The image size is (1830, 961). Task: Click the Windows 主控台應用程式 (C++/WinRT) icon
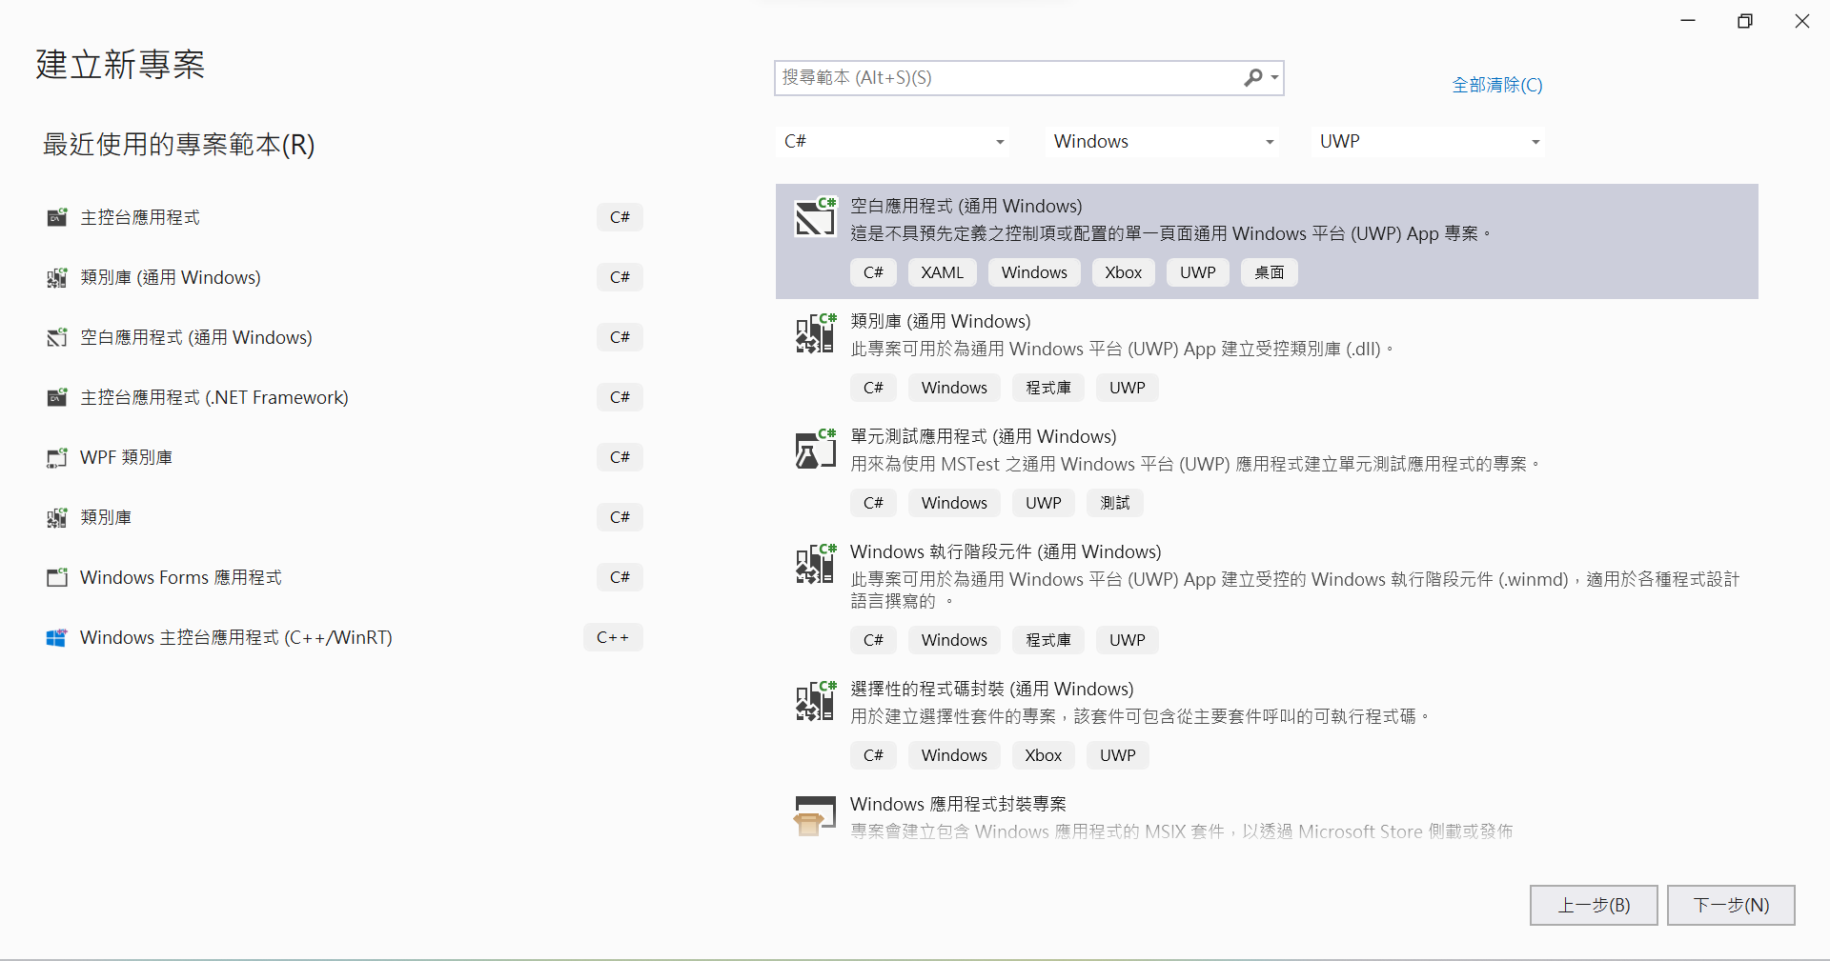(57, 637)
